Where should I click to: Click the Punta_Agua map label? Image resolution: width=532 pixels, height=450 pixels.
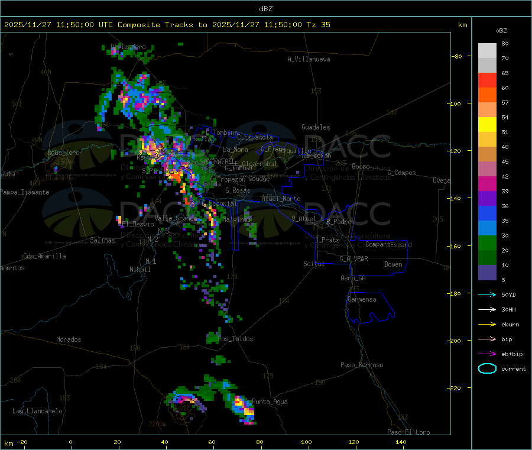click(270, 402)
